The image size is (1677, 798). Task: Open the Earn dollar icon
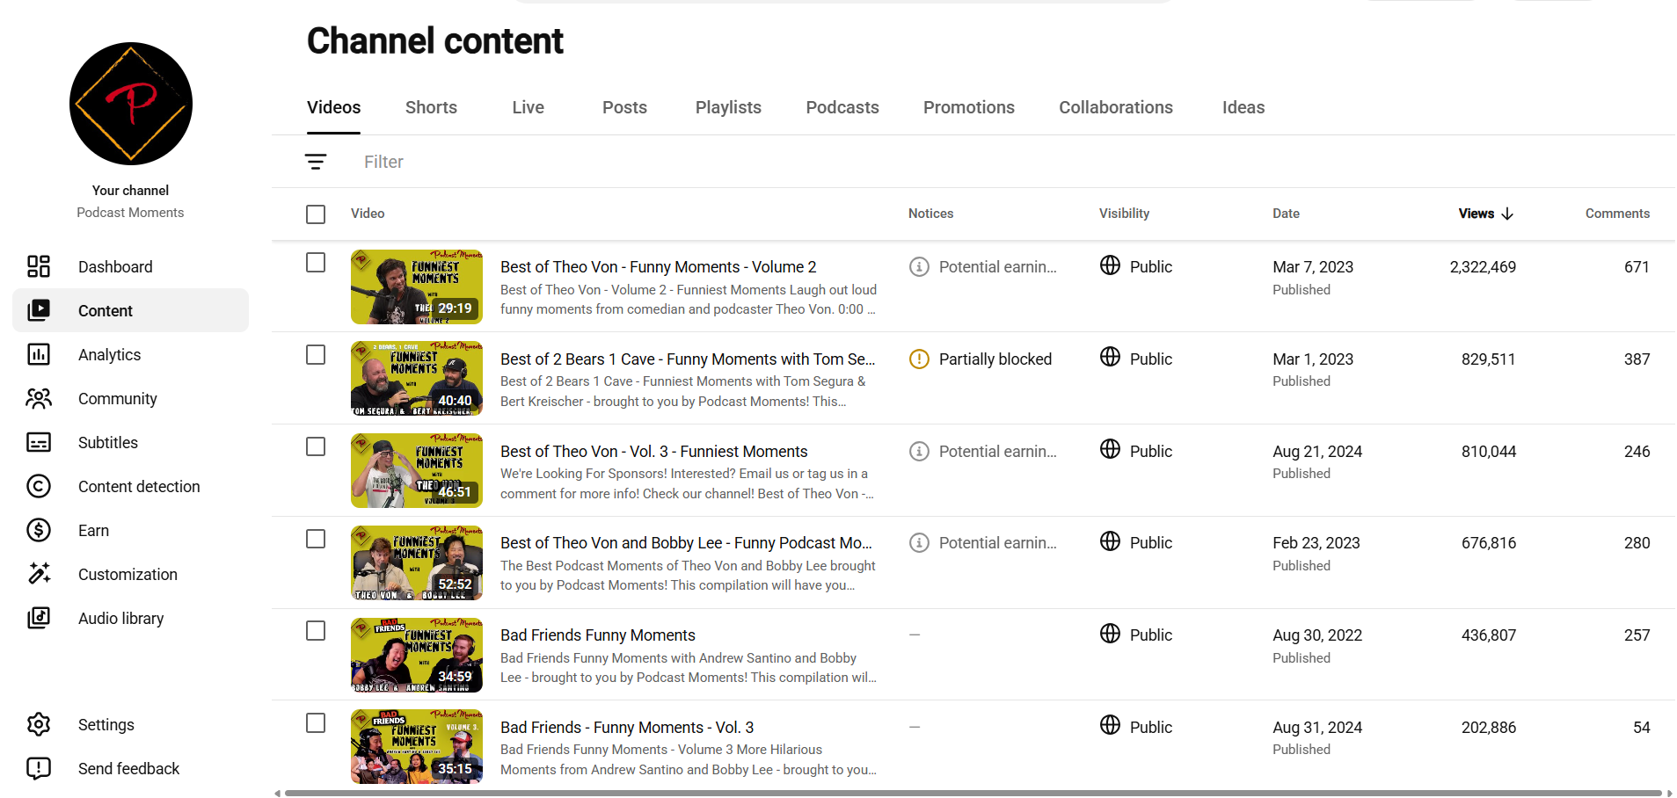[39, 530]
